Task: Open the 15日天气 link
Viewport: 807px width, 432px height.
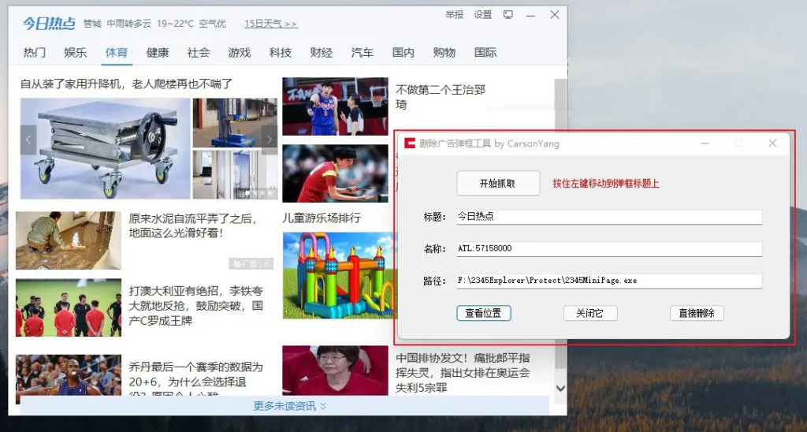Action: pos(271,24)
